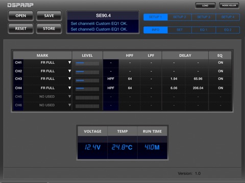The image size is (245, 183).
Task: Click CH4 HPF filter type cell
Action: [111, 88]
